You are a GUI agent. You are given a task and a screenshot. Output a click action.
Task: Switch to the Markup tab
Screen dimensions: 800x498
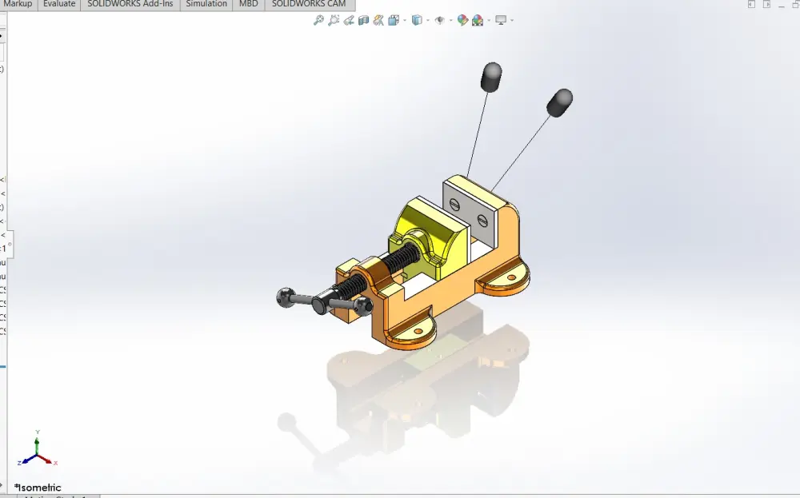click(x=18, y=4)
